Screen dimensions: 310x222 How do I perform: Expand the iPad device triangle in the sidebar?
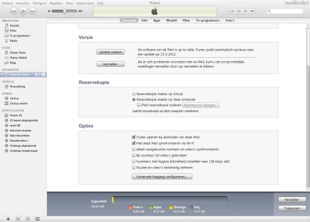point(3,75)
